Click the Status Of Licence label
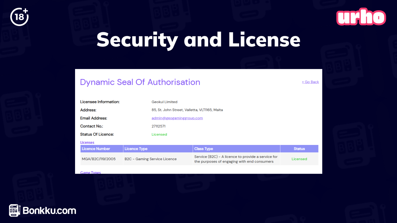Image resolution: width=397 pixels, height=223 pixels. click(x=97, y=134)
